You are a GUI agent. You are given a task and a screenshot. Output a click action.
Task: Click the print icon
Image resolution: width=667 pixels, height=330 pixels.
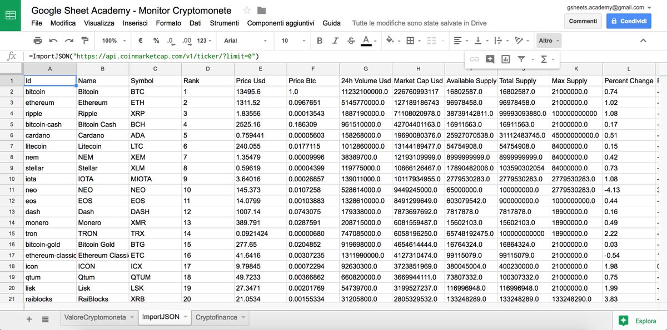(x=38, y=40)
